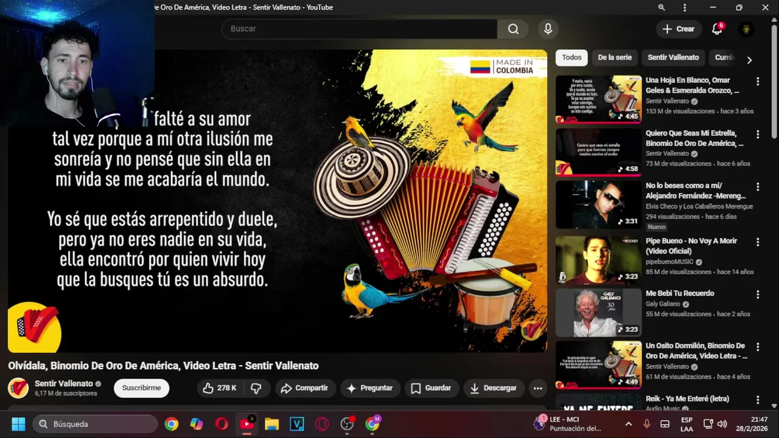
Task: Open Me Bebí Tu Recuerdo thumbnail
Action: pyautogui.click(x=598, y=313)
